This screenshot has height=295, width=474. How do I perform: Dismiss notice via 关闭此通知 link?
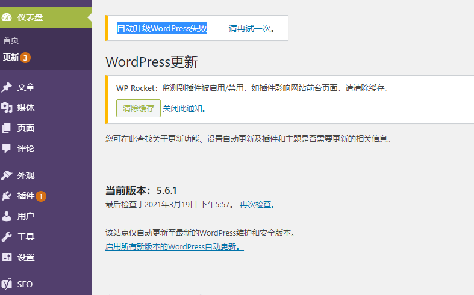click(x=186, y=108)
